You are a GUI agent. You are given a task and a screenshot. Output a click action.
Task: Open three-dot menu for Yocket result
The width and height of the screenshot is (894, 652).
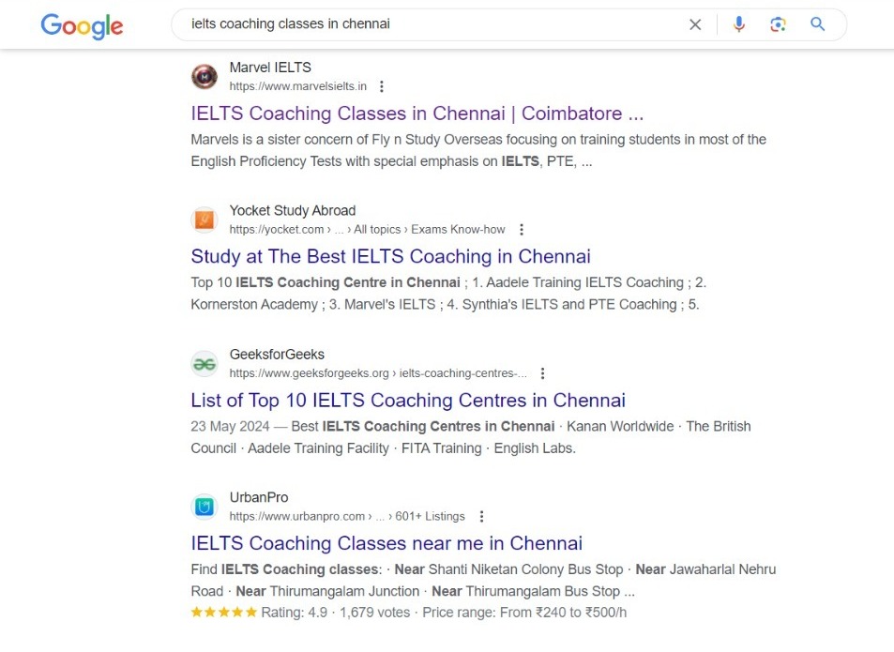click(522, 229)
